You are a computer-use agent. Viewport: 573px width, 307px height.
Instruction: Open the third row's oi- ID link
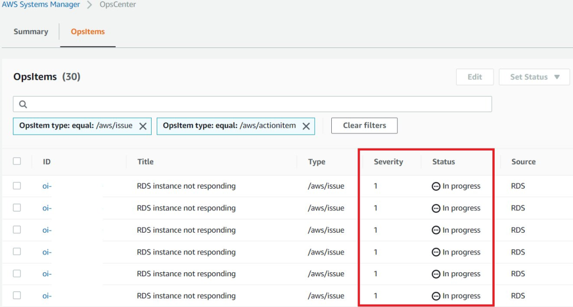pos(47,230)
